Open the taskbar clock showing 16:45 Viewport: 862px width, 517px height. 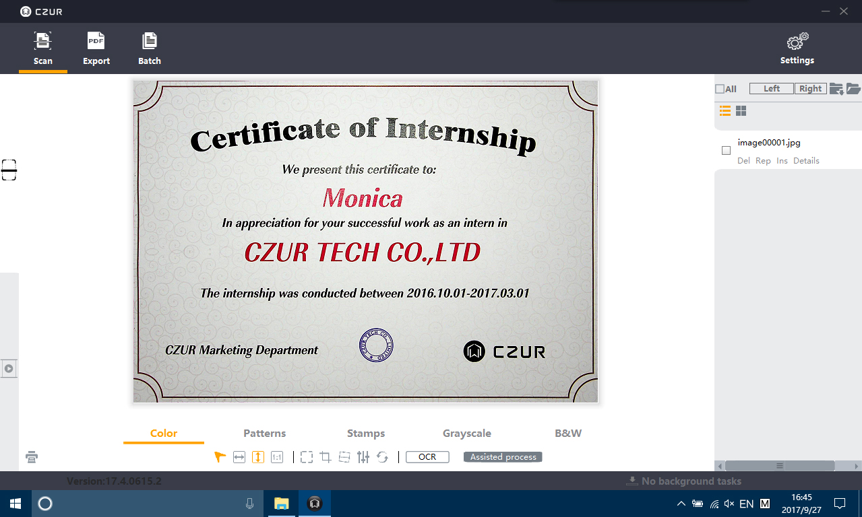click(x=801, y=504)
